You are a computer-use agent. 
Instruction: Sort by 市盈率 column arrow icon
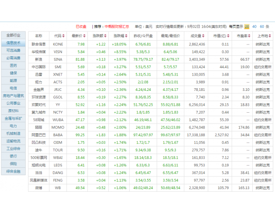(x=249, y=36)
